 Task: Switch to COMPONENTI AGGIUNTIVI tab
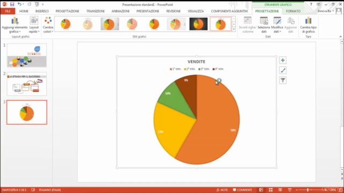pyautogui.click(x=230, y=11)
